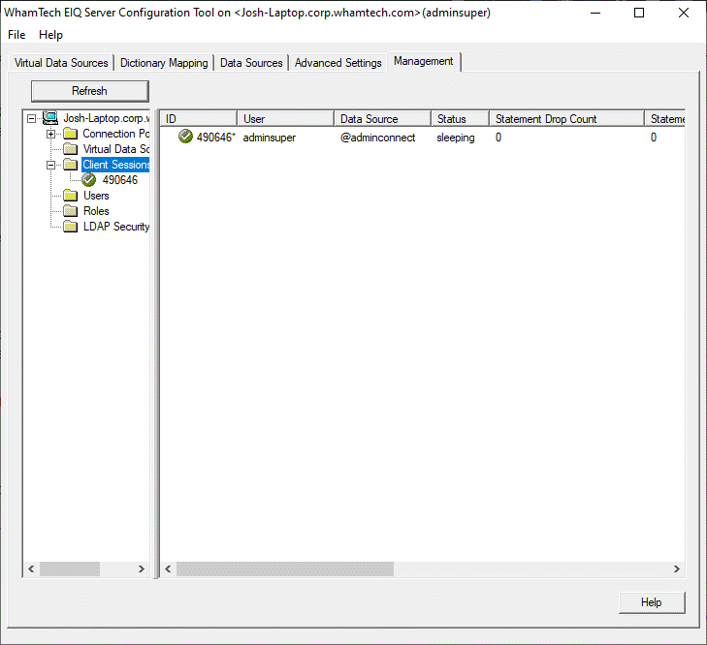This screenshot has height=645, width=707.
Task: Collapse the Josh-Laptop server node
Action: tap(31, 119)
